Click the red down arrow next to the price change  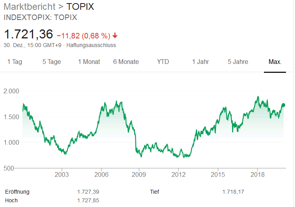115,36
